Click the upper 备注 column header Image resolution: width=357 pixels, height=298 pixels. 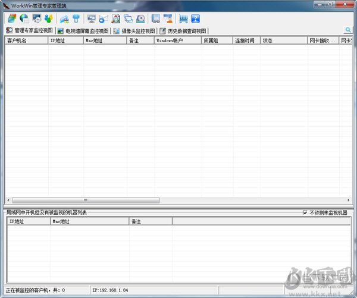140,40
